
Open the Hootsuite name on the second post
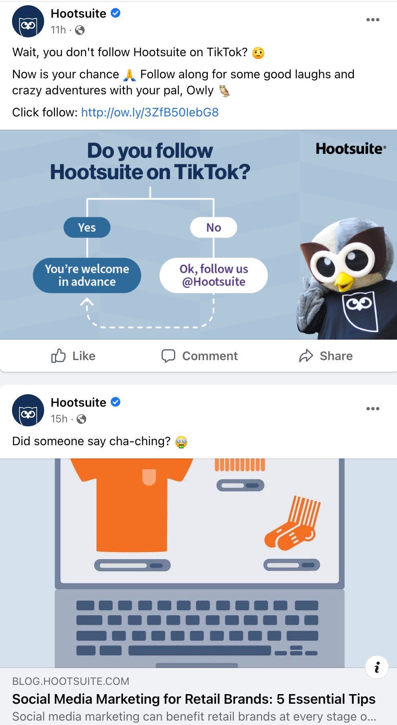tap(78, 402)
